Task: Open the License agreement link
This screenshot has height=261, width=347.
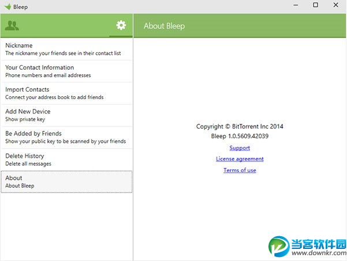Action: tap(240, 159)
